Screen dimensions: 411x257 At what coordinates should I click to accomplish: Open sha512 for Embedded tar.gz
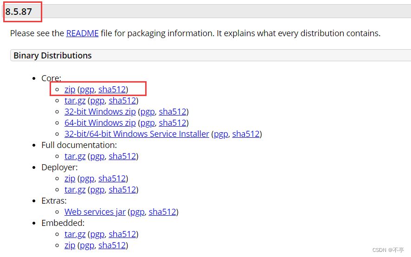pos(122,234)
